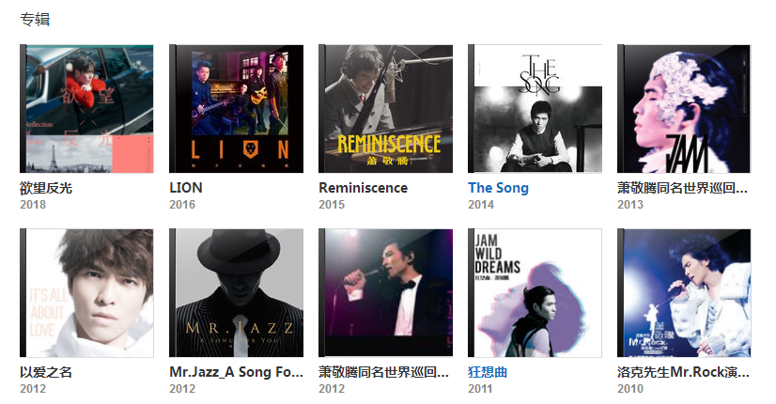776x404 pixels.
Task: Open the 欲望反光 album cover
Action: pos(86,109)
